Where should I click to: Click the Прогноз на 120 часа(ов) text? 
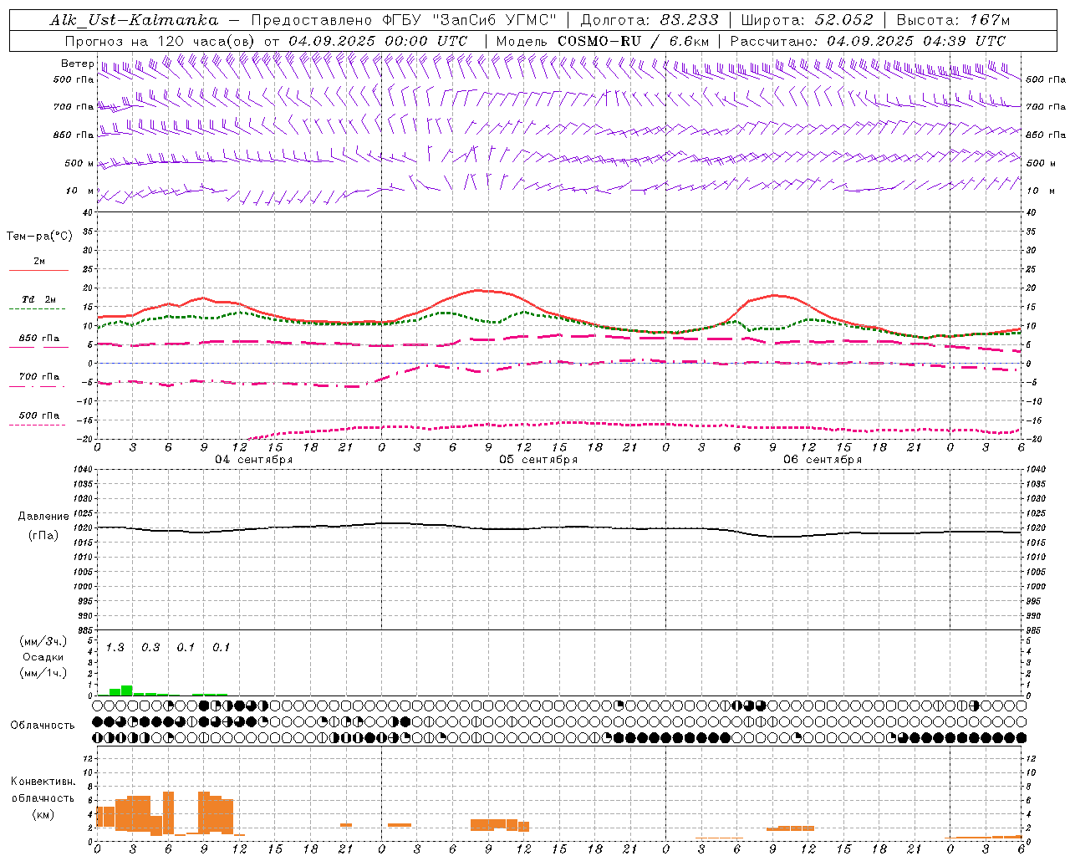pos(161,41)
